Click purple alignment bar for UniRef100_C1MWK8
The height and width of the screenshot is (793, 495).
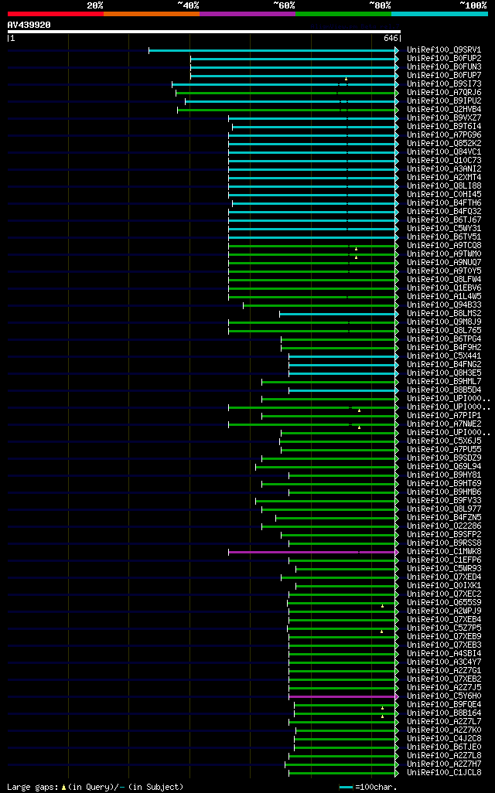[x=313, y=552]
